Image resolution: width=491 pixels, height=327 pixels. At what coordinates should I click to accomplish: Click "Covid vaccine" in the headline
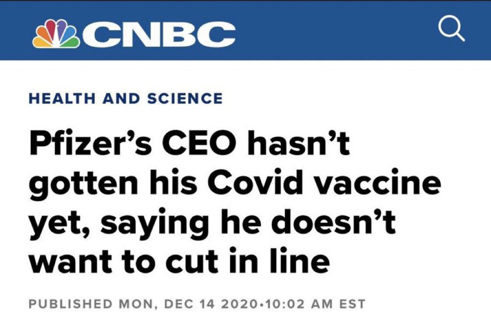[x=320, y=184]
